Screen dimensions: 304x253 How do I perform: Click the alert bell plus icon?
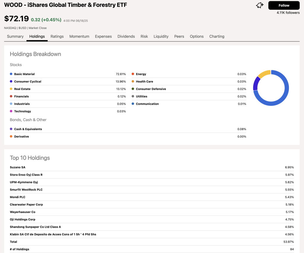(x=260, y=5)
